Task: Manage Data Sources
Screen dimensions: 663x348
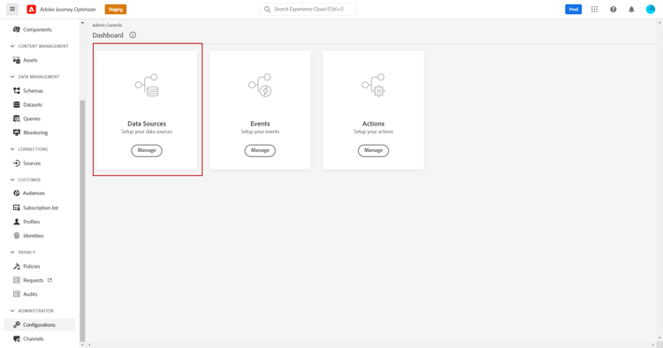Action: [x=147, y=150]
